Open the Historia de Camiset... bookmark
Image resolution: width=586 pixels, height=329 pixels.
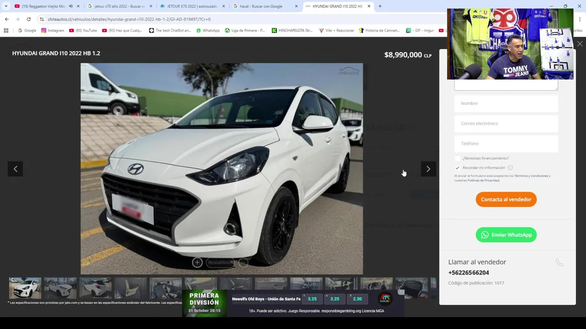[380, 31]
